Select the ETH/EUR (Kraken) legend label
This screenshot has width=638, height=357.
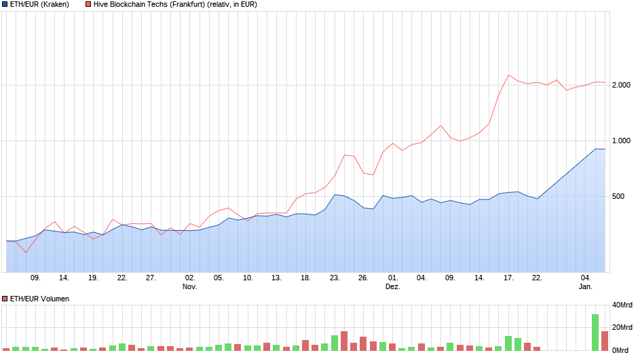pyautogui.click(x=39, y=5)
